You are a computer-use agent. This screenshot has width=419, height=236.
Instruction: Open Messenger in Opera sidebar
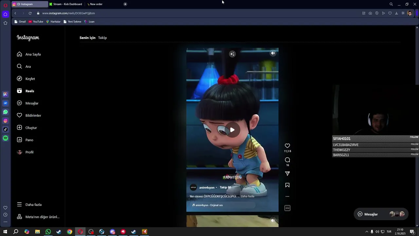pyautogui.click(x=5, y=103)
